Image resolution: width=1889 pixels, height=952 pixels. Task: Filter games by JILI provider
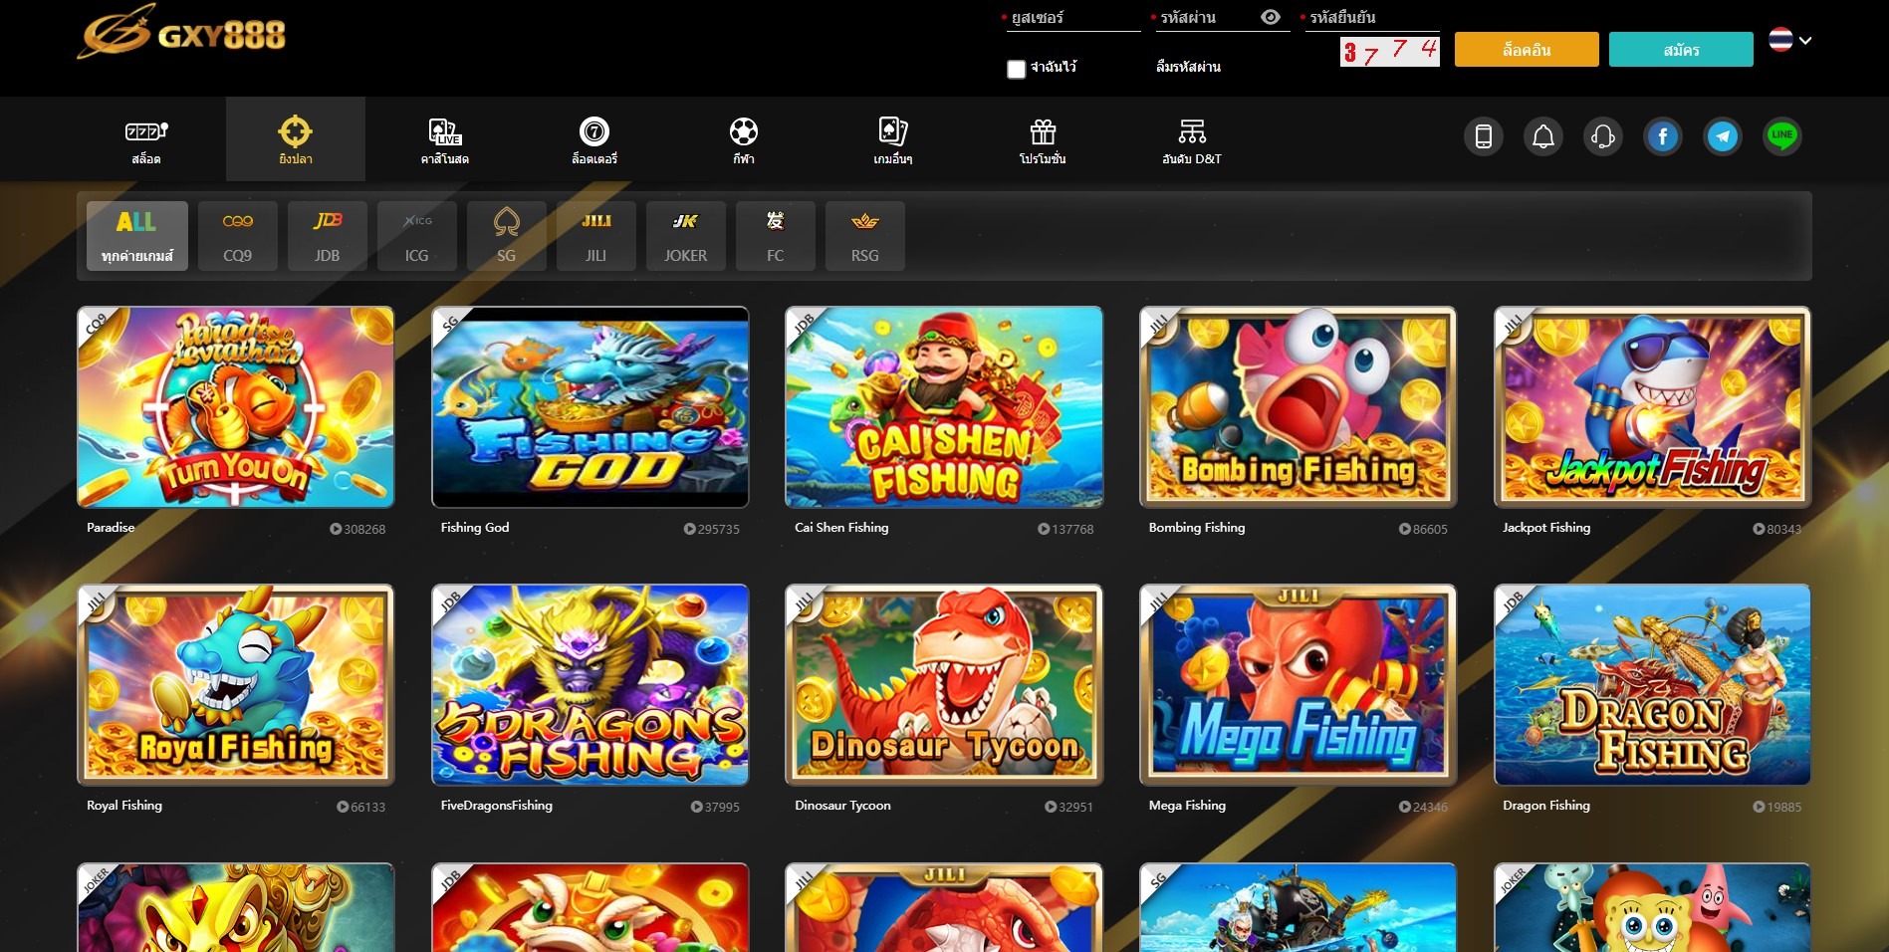[x=596, y=236]
